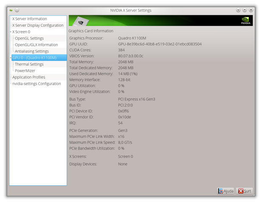Click the round pin button in titlebar

(x=17, y=10)
